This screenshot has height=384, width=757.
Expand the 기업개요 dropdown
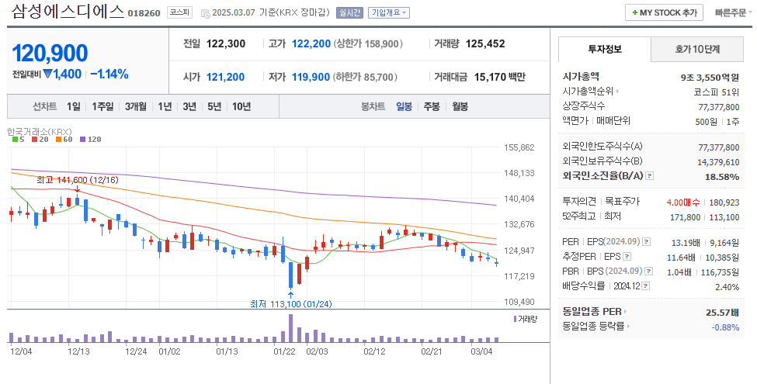(x=389, y=13)
